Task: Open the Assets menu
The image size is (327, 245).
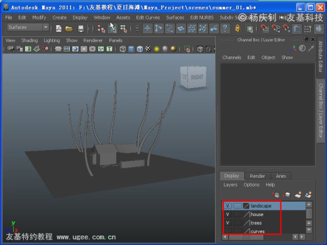Action: point(123,18)
